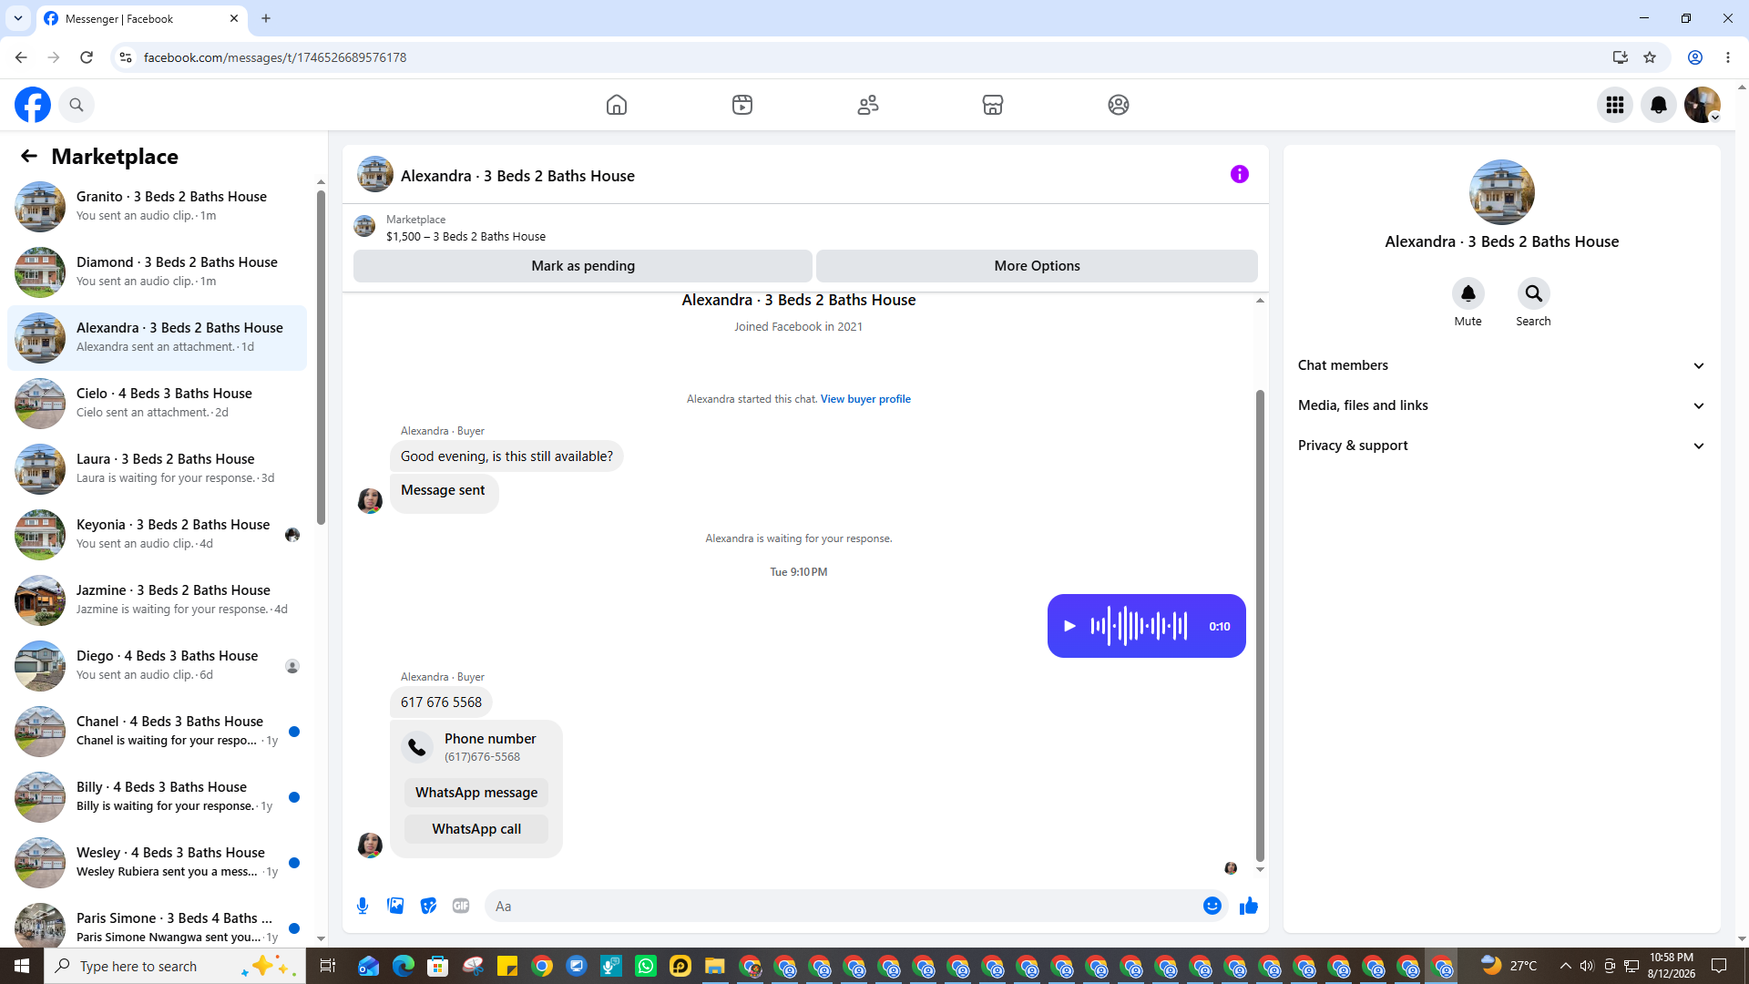
Task: Select the phone number message 617 676 5568
Action: click(441, 702)
